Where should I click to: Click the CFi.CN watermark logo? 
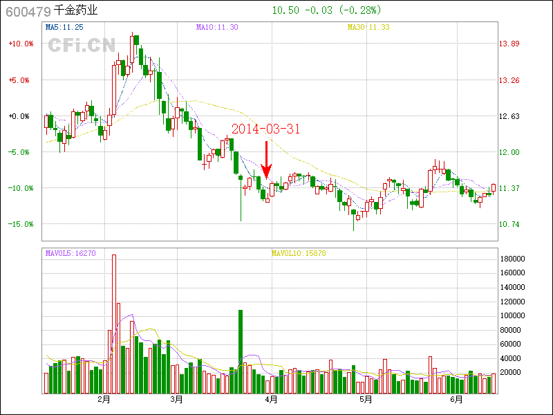[81, 45]
